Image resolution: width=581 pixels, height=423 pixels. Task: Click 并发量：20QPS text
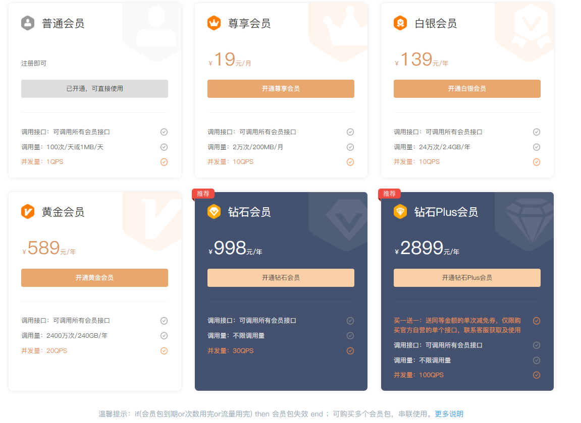click(x=44, y=350)
